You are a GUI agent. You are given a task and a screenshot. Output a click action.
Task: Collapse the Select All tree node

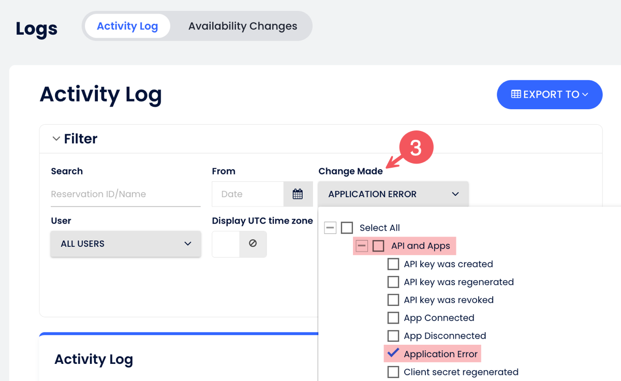[x=330, y=228]
